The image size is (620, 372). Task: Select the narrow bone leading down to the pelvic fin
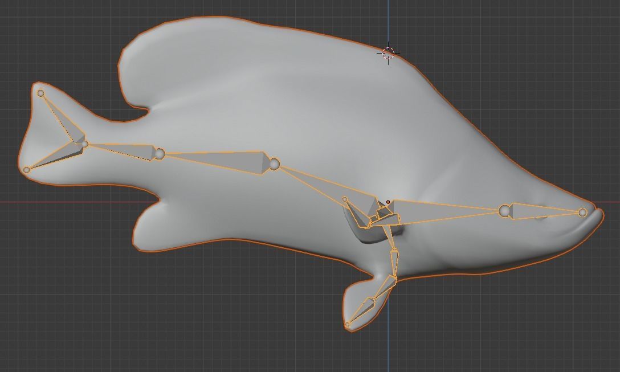pos(394,263)
